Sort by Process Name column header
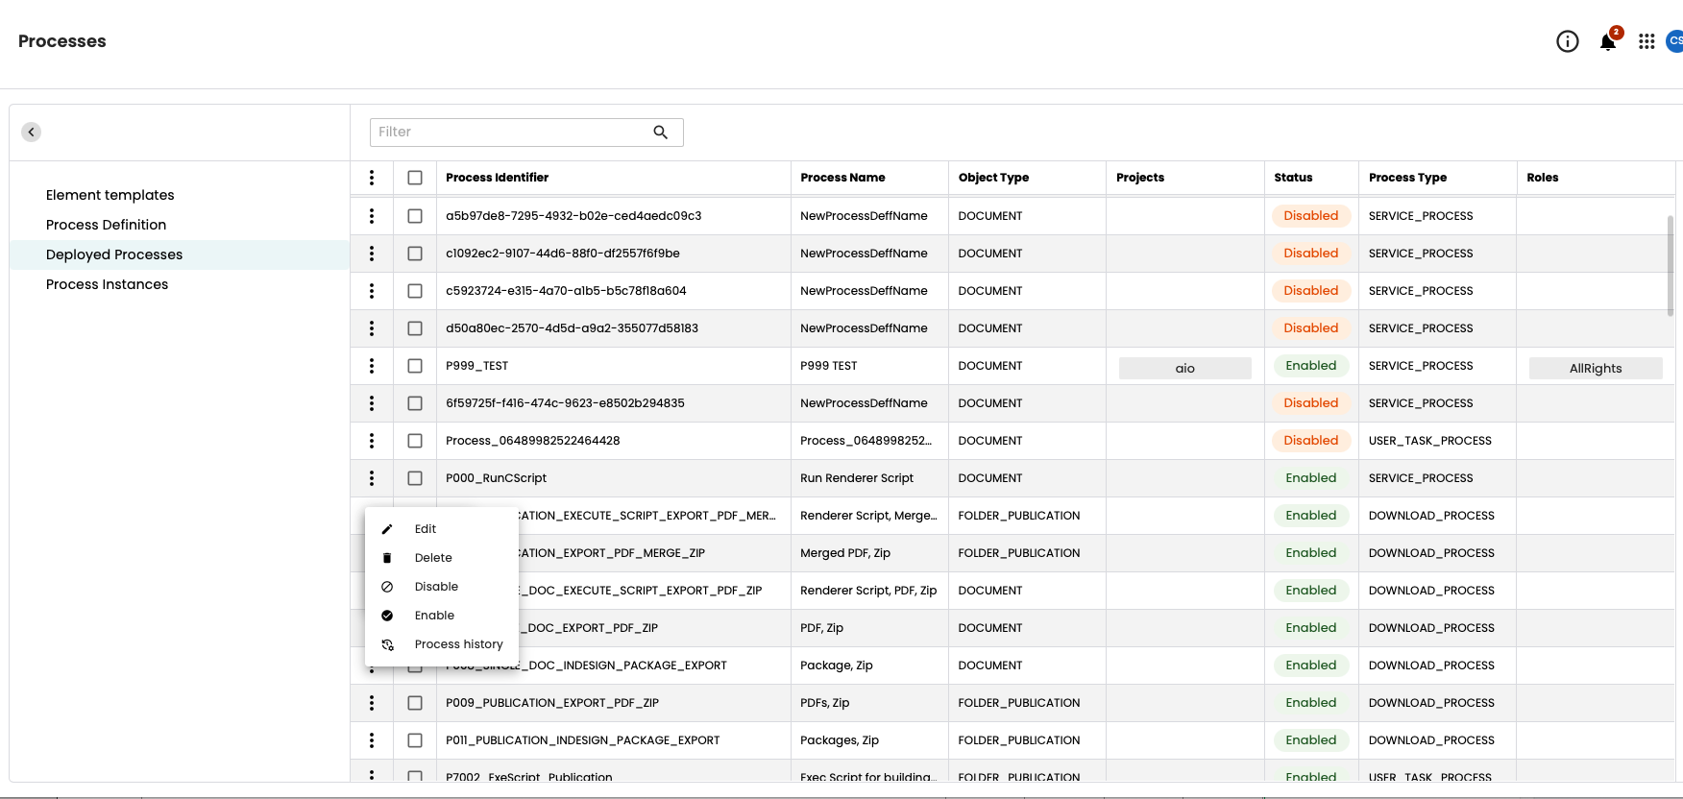Screen dimensions: 1683x799 pos(843,178)
